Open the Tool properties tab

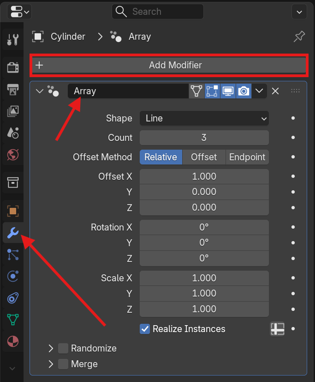coord(13,39)
